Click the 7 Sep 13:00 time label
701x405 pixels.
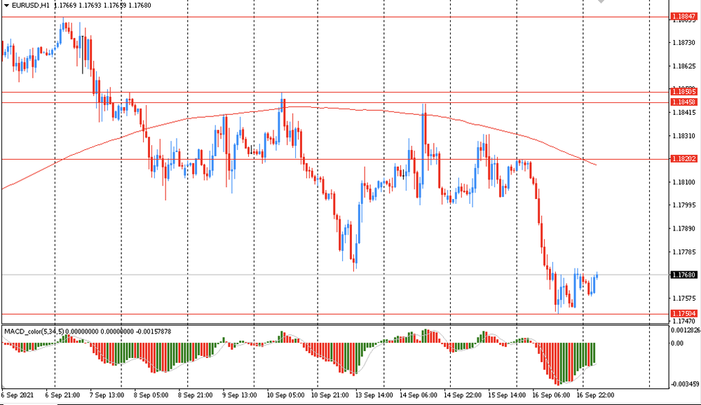coord(107,395)
